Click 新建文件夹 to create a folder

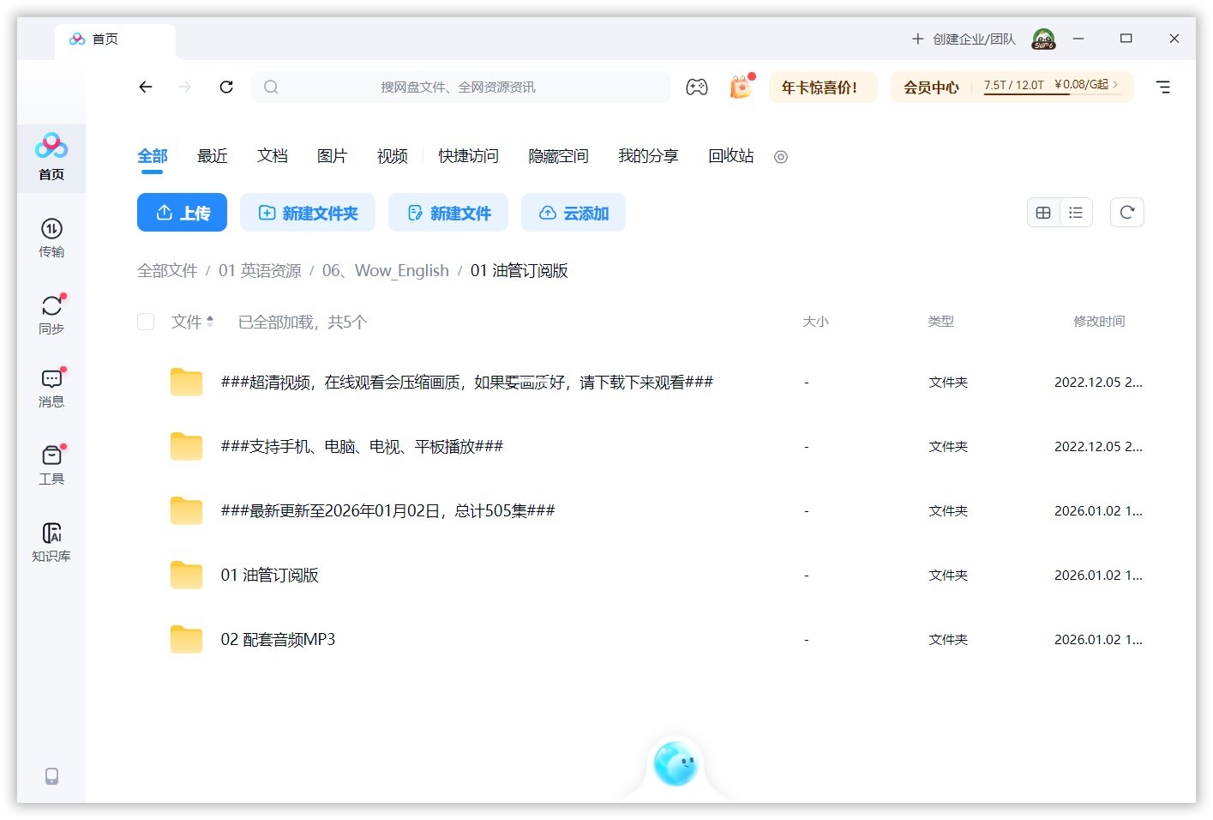click(308, 212)
